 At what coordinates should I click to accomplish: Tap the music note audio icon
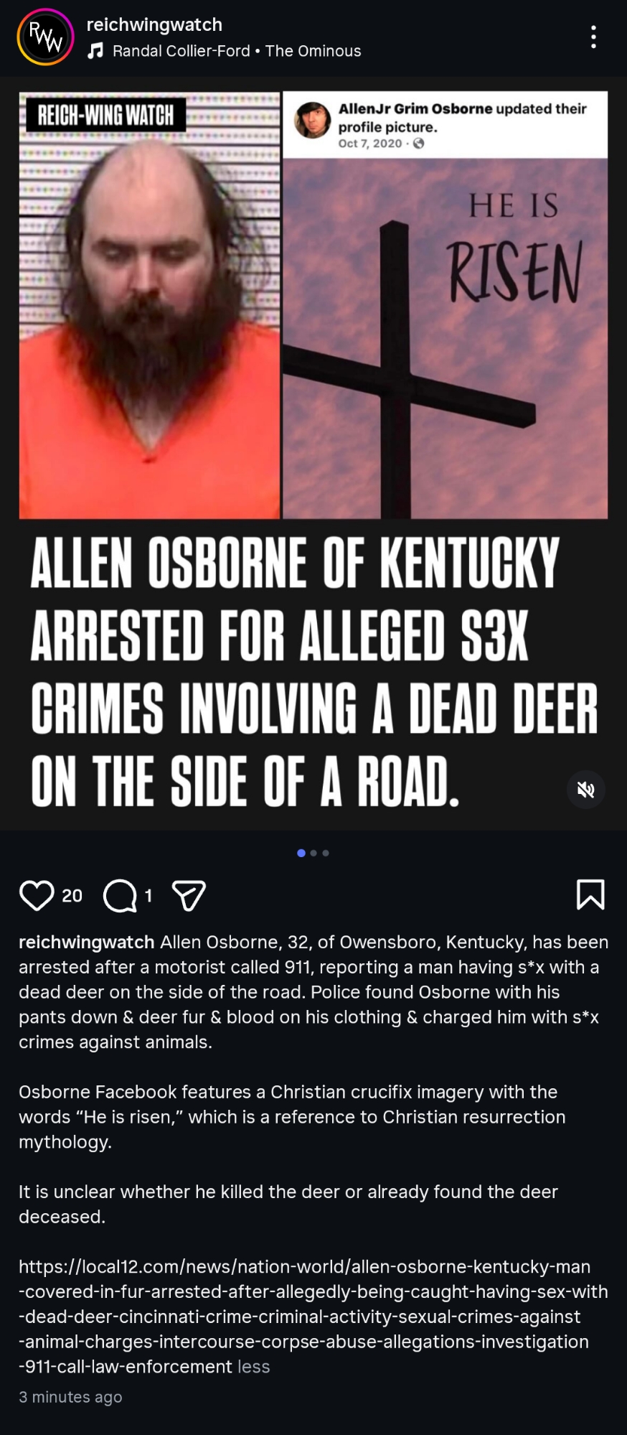click(x=95, y=51)
